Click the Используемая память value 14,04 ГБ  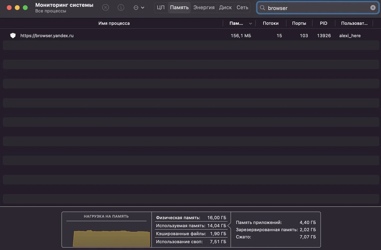(217, 226)
